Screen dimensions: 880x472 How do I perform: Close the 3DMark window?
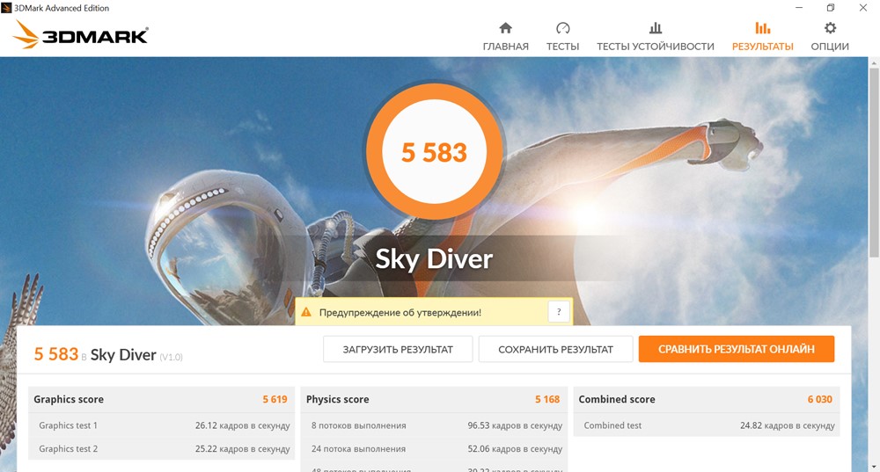(x=863, y=8)
